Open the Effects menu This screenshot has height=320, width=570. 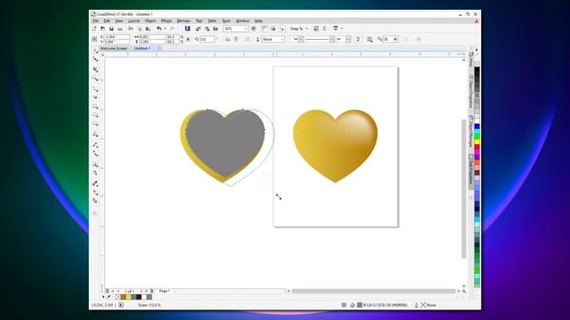coord(167,21)
